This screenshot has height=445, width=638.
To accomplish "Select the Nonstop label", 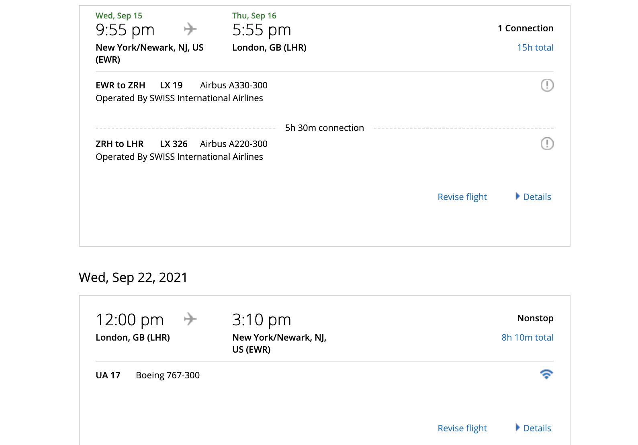I will pos(535,318).
